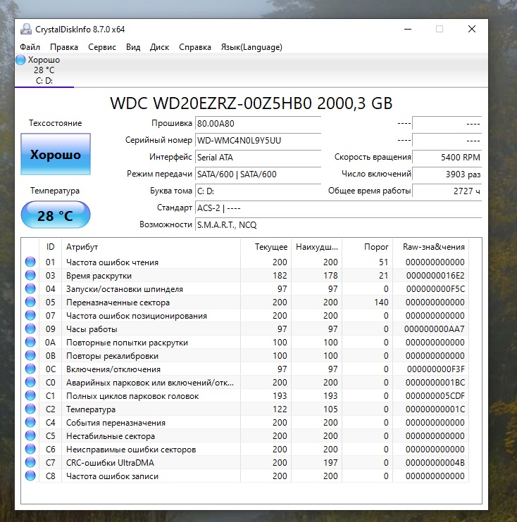Click the Хорошо health status button
Viewport: 517px width, 522px height.
click(56, 154)
